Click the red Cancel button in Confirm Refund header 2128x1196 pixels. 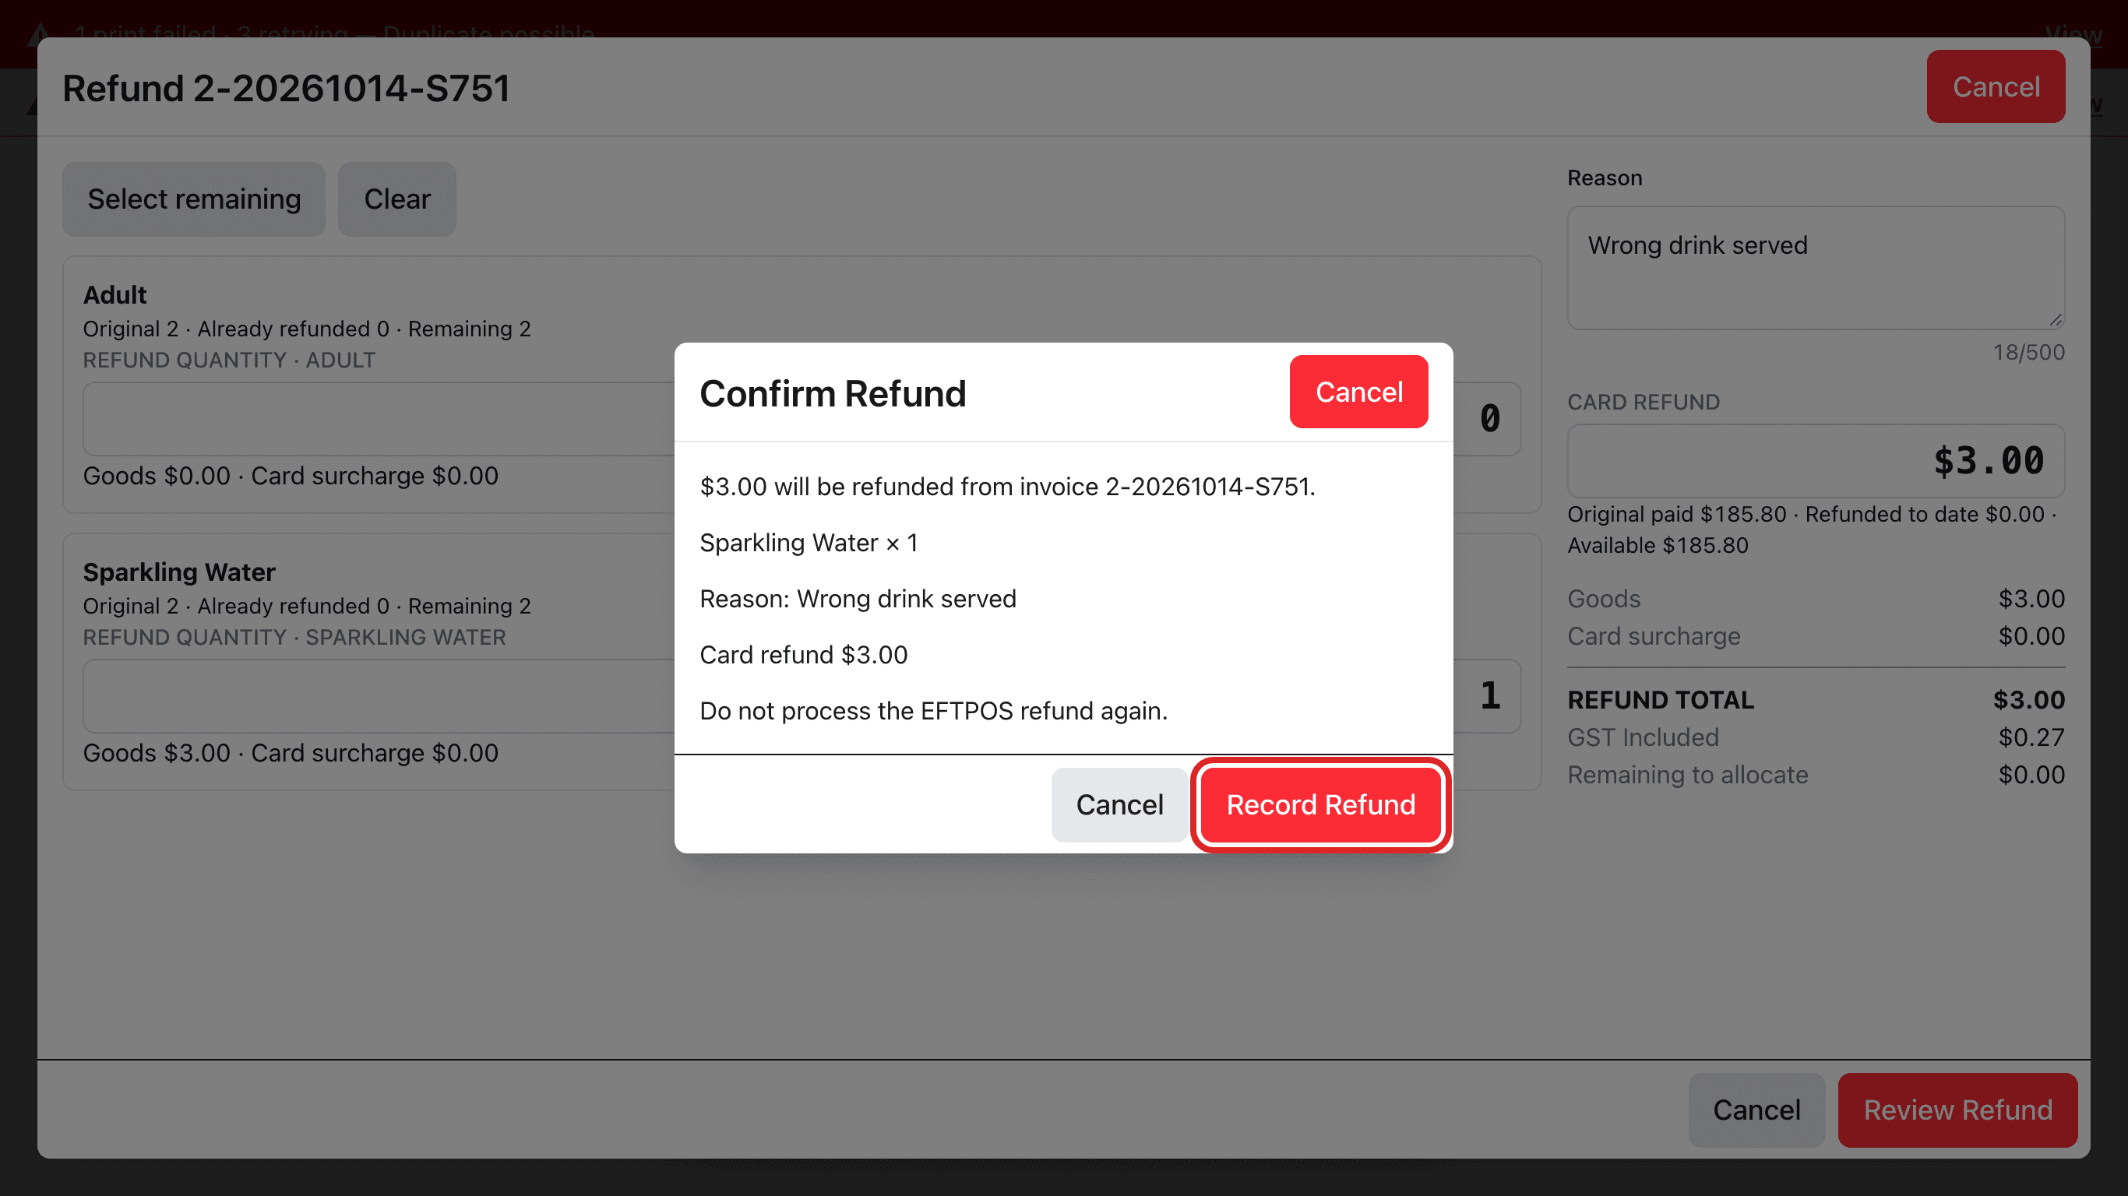(1358, 392)
